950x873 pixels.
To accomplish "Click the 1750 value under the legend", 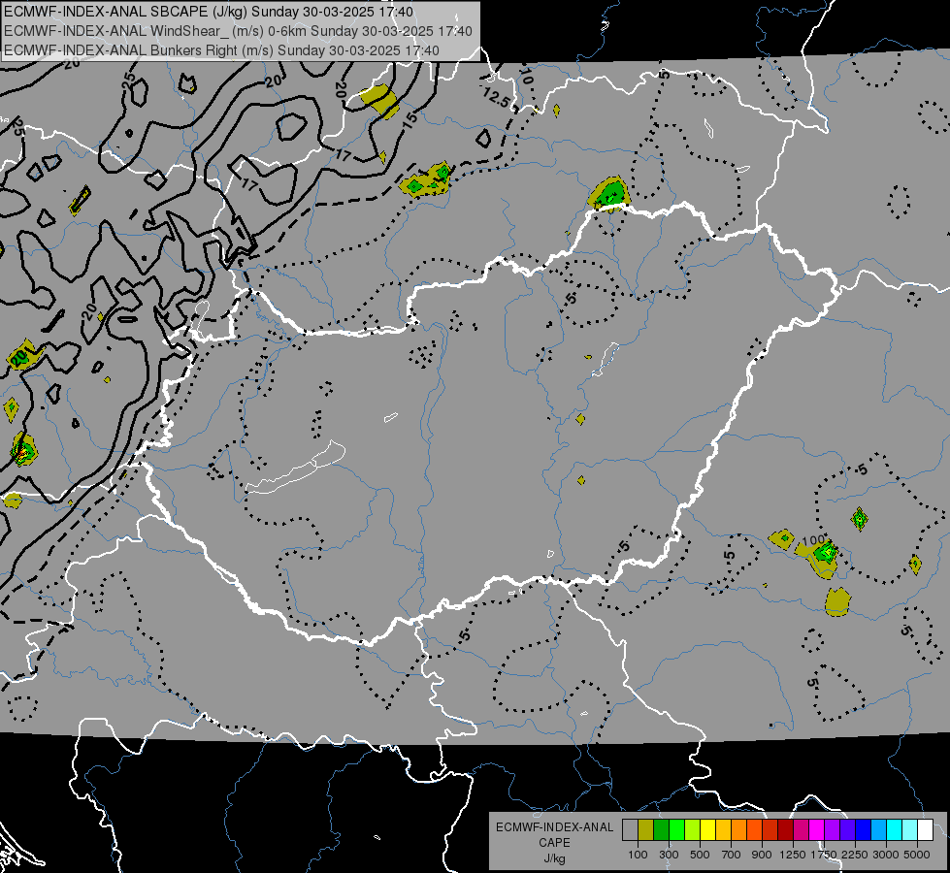I will [824, 855].
